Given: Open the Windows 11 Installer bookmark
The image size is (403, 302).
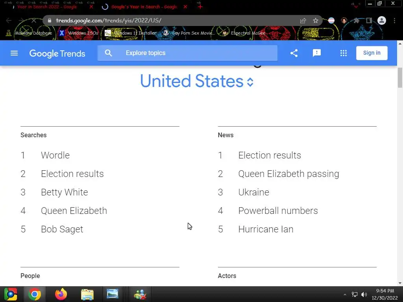Looking at the screenshot, I should pyautogui.click(x=131, y=33).
